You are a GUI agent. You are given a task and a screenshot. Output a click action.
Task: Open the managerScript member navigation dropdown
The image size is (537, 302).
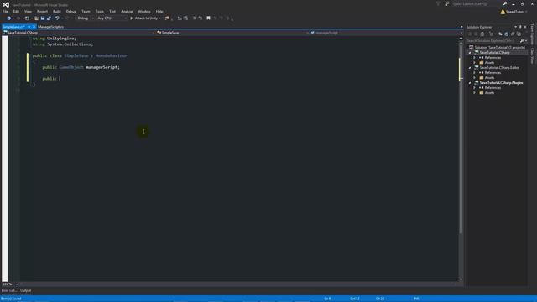pyautogui.click(x=387, y=33)
